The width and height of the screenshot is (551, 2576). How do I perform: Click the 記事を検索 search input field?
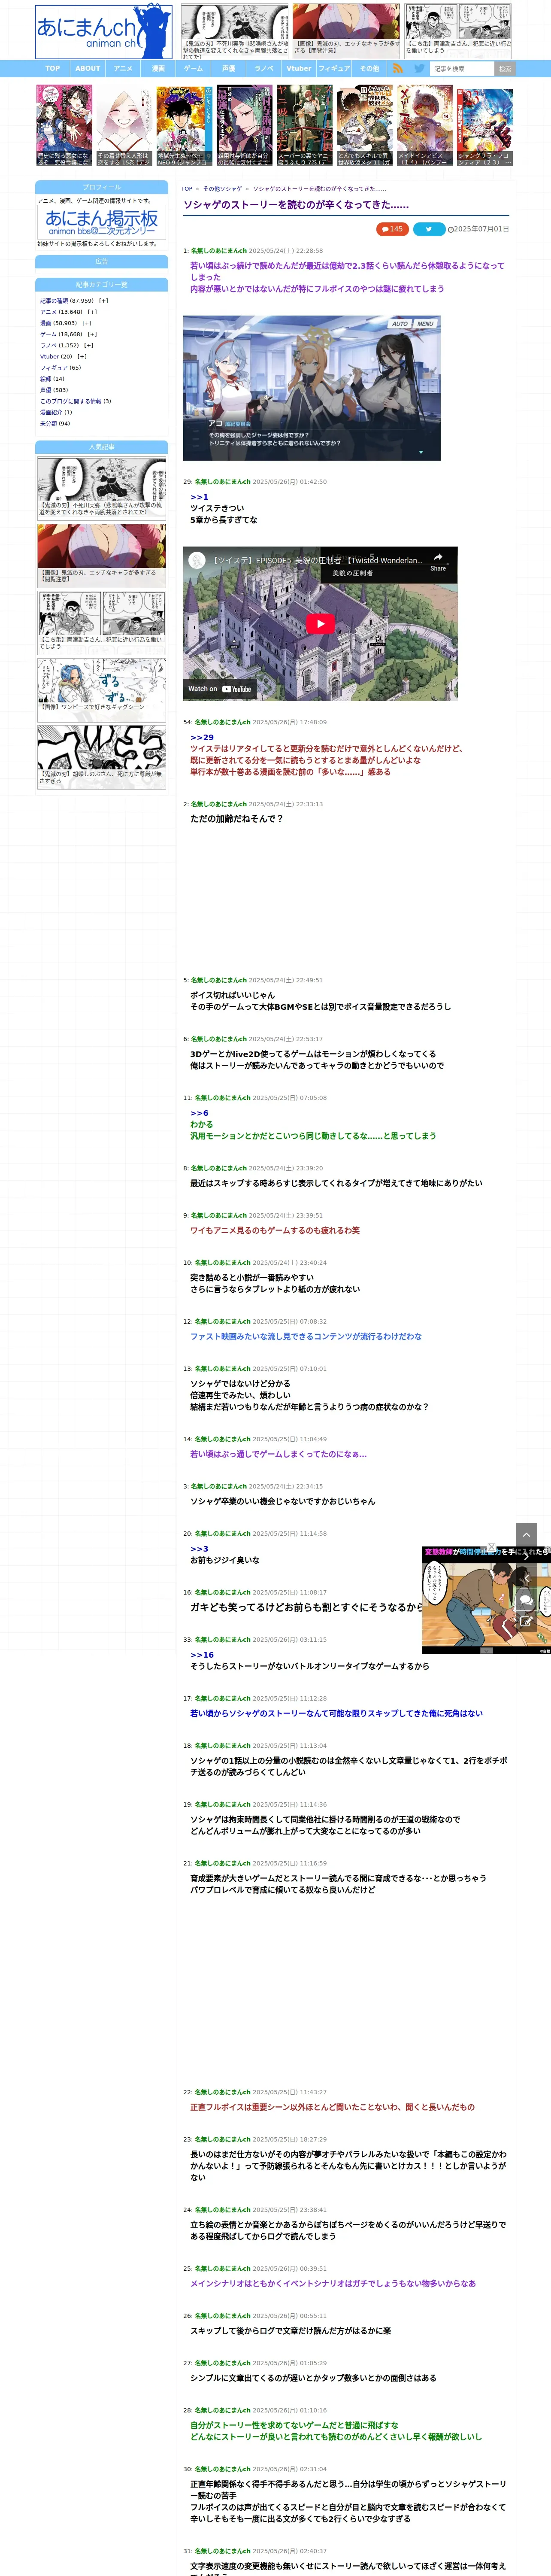(462, 69)
